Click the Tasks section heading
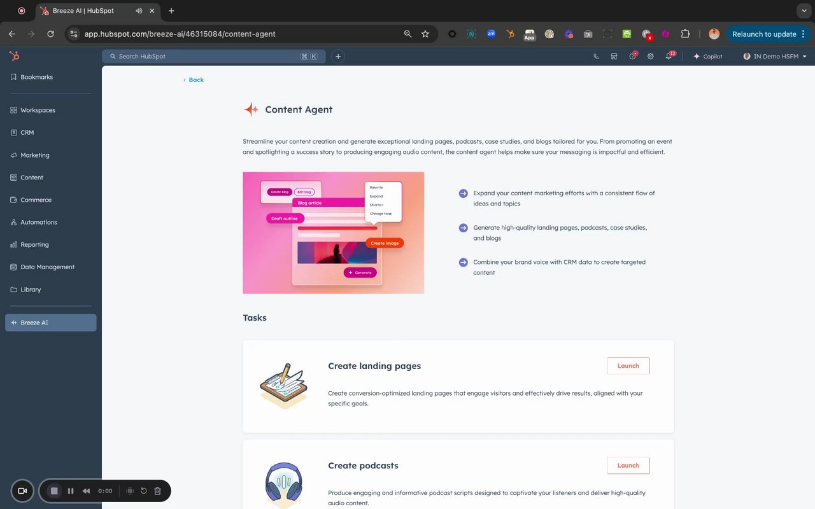This screenshot has height=509, width=815. (x=255, y=317)
